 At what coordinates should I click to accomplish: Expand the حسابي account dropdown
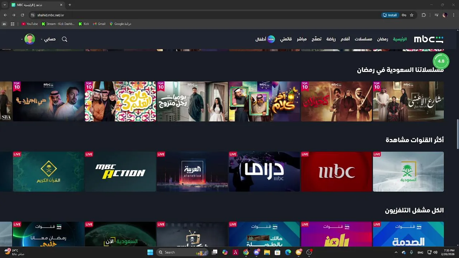point(48,39)
